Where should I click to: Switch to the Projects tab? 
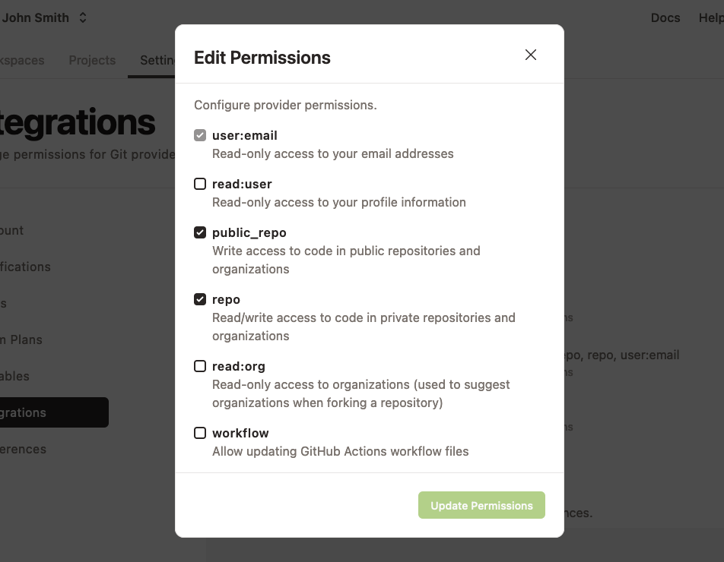tap(92, 60)
